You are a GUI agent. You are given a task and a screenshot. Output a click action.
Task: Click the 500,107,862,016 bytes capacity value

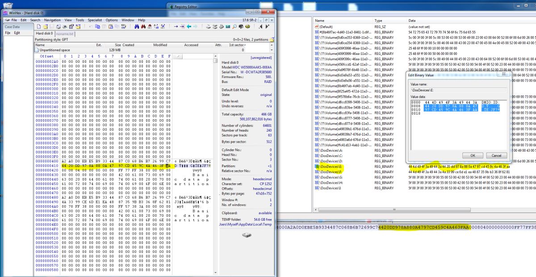(255, 119)
